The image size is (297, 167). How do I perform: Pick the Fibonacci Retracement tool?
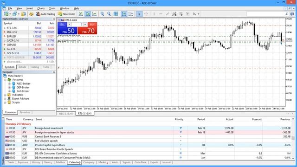181,14
